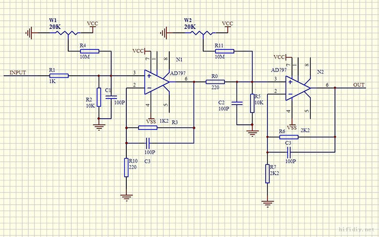Select resistor R11 10M body

[x=224, y=51]
